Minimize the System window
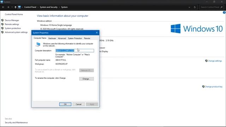 click(207, 2)
